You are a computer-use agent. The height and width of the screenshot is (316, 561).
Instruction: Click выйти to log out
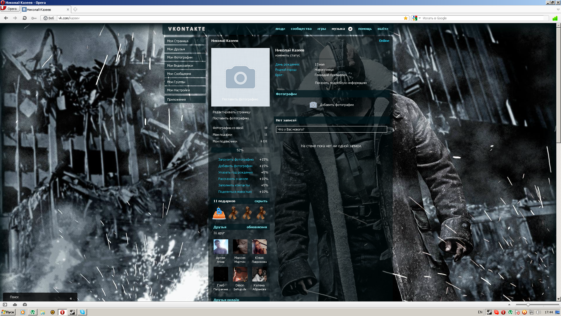click(x=383, y=29)
